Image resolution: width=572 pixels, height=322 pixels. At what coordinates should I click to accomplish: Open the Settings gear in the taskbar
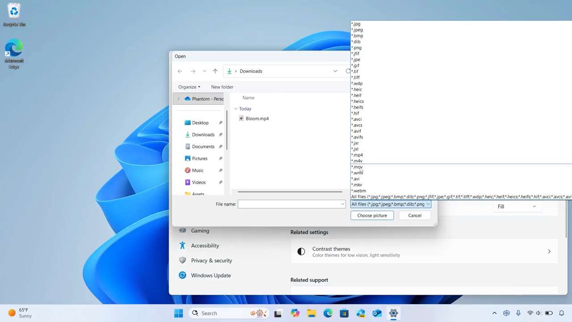click(393, 313)
